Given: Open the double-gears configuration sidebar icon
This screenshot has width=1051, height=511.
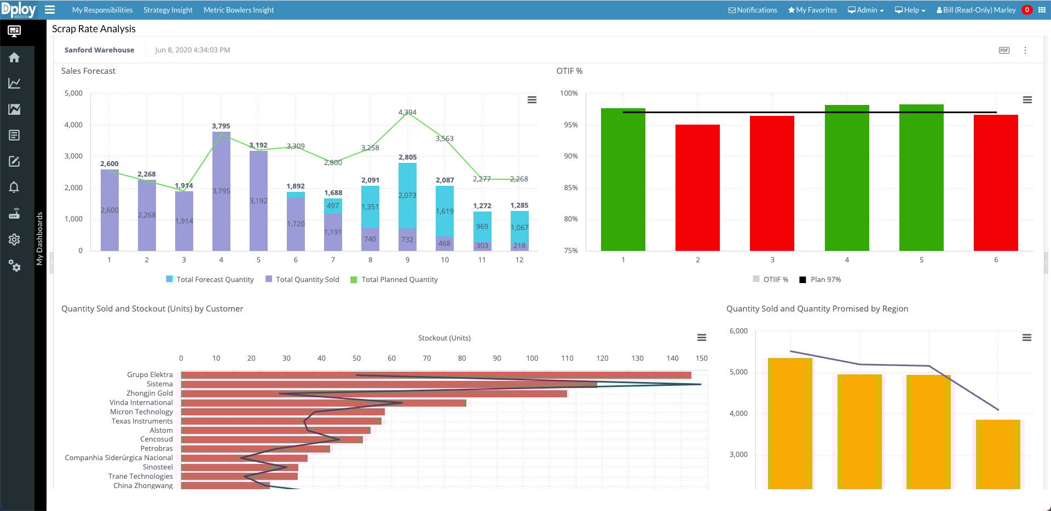Looking at the screenshot, I should (x=14, y=266).
